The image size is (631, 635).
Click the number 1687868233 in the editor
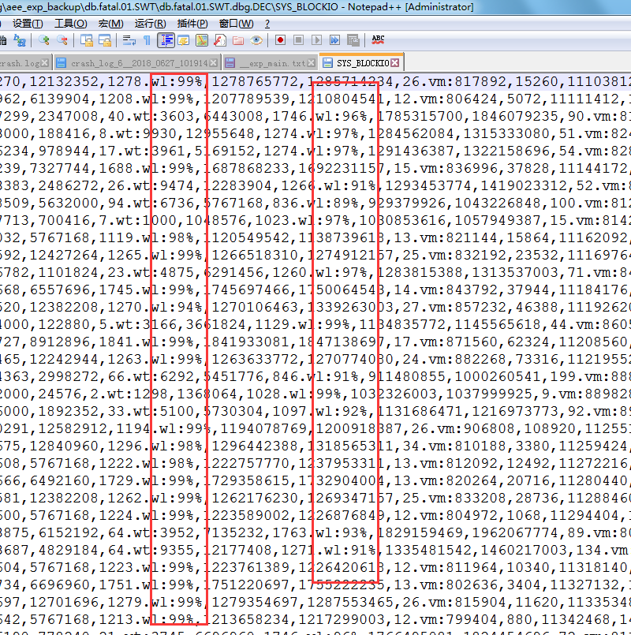pyautogui.click(x=247, y=169)
